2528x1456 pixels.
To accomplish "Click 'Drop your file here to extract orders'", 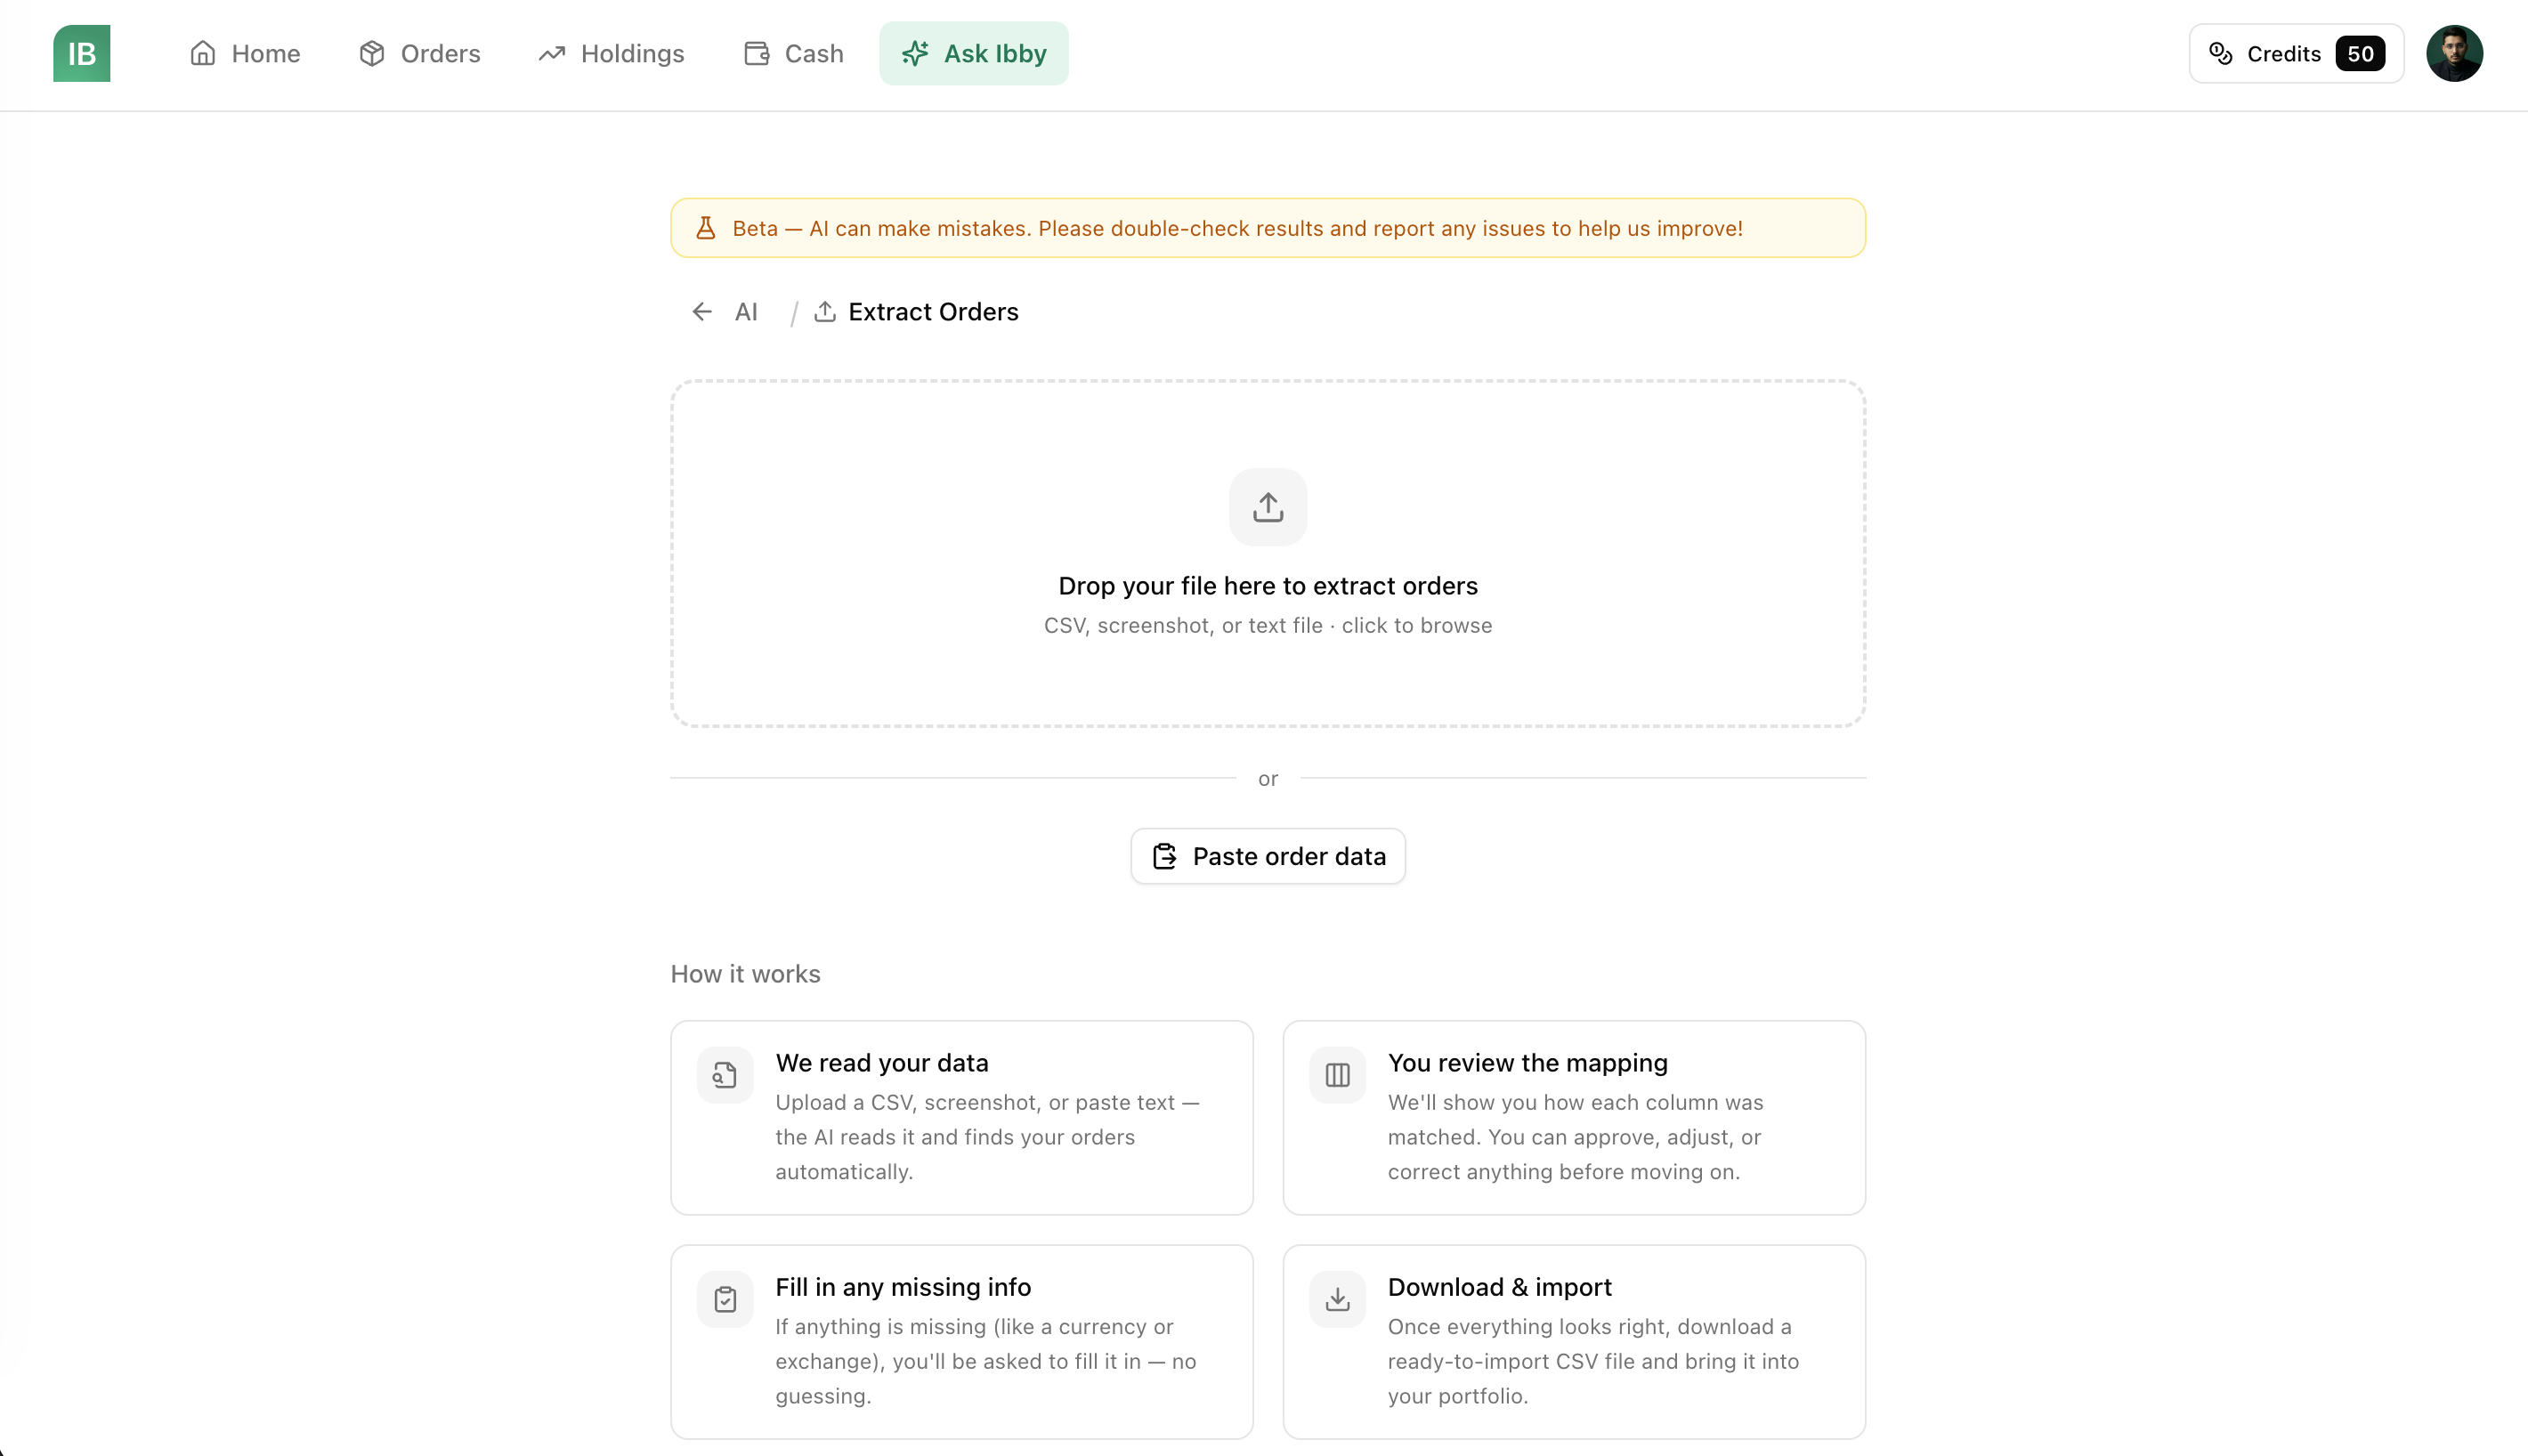I will coord(1268,586).
